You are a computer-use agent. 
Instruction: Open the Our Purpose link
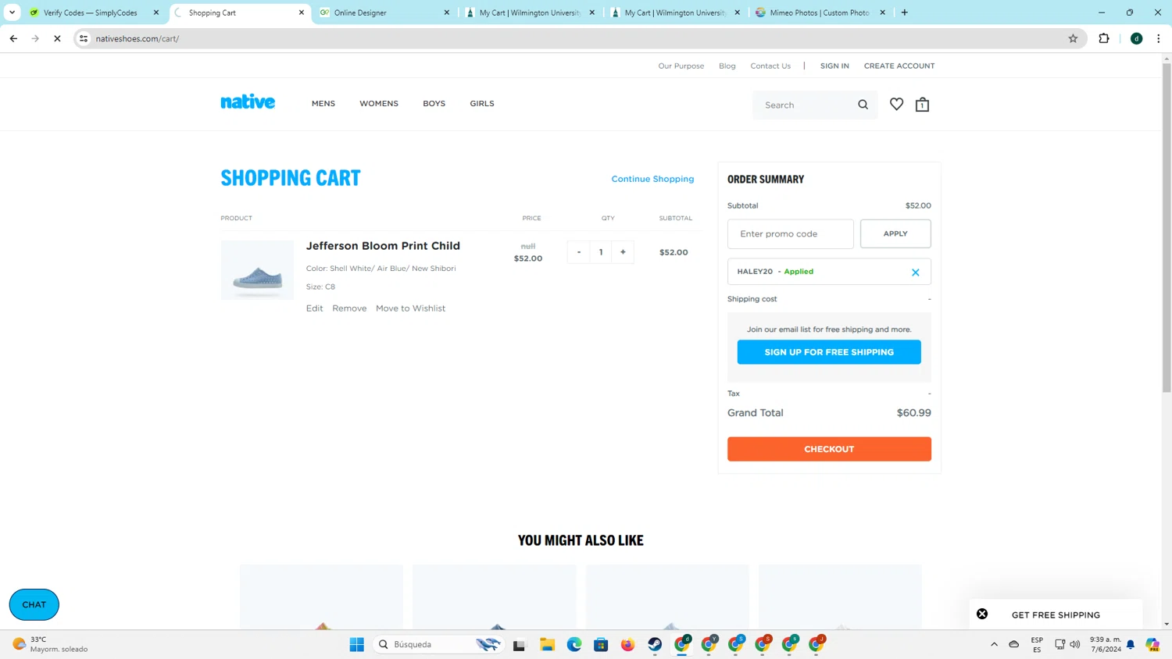pyautogui.click(x=681, y=66)
